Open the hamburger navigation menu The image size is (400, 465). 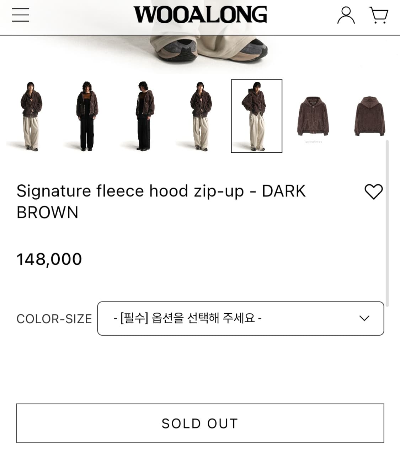coord(21,15)
